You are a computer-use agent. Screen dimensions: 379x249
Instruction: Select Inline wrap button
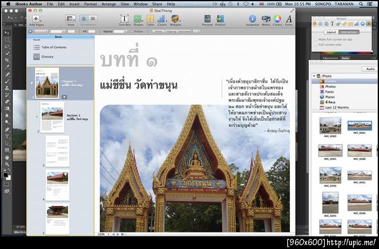[x=158, y=32]
